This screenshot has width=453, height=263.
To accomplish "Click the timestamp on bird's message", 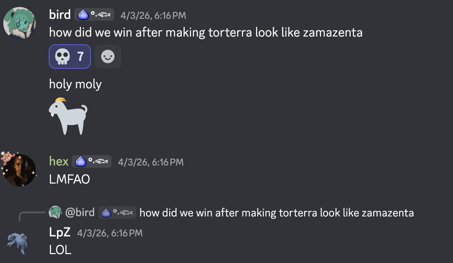I will point(153,16).
